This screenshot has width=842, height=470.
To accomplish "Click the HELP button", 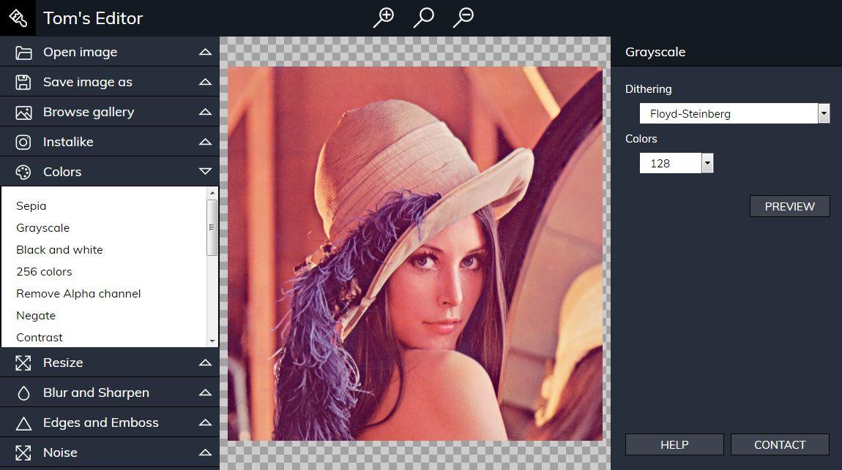I will pyautogui.click(x=674, y=444).
